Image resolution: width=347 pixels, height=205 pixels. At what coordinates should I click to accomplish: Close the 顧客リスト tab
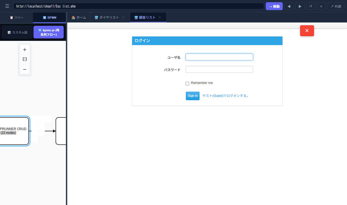pyautogui.click(x=160, y=17)
